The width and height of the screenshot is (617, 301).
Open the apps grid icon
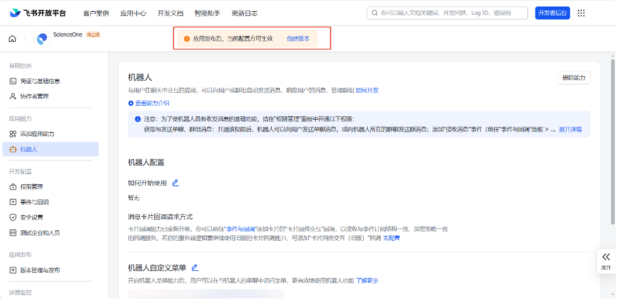click(581, 13)
